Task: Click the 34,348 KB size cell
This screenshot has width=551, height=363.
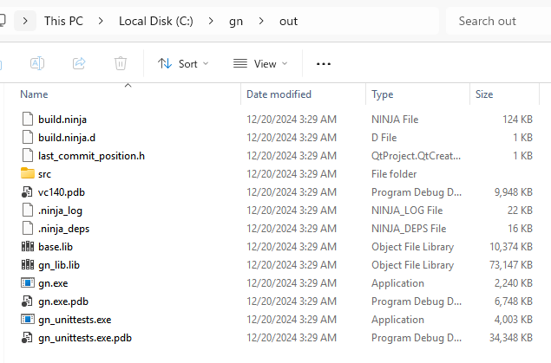Action: point(511,338)
